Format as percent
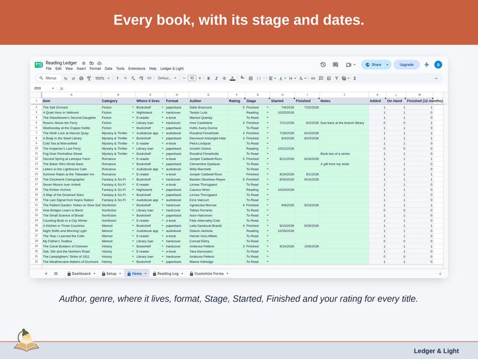Viewport: 478px width, 359px height. coord(125,78)
